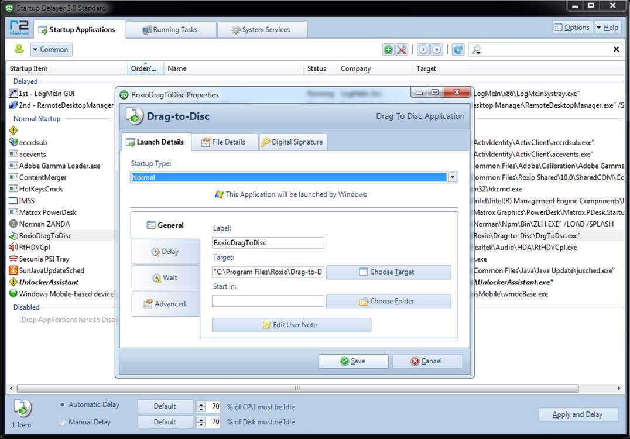Click the SunJavaUpdateSched Java icon
The image size is (630, 439).
[13, 270]
